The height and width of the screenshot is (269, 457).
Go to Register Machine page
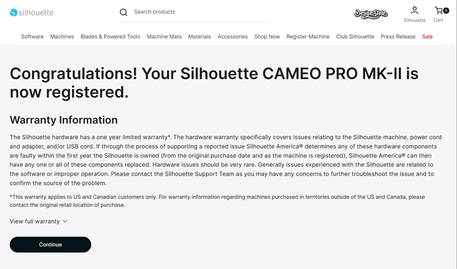click(x=308, y=36)
